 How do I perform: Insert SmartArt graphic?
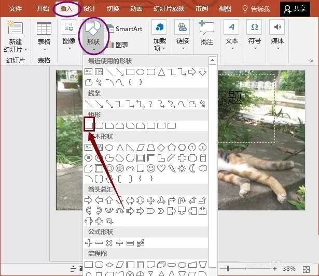124,29
